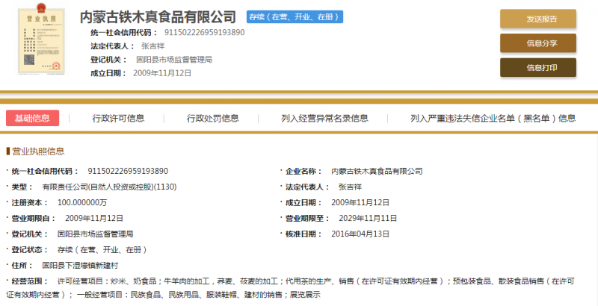Screen dimensions: 598x306
Task: Click the 核准日期 field label
Action: pos(303,234)
